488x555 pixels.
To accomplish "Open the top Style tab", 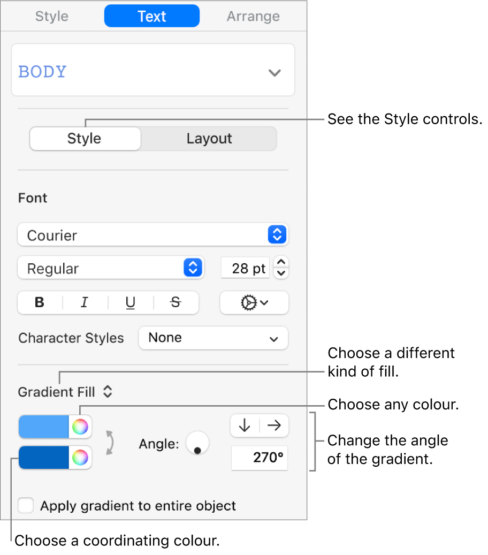I will tap(52, 17).
